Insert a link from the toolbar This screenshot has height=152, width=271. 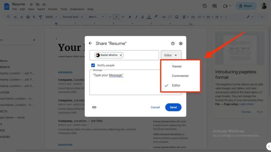tap(164, 17)
